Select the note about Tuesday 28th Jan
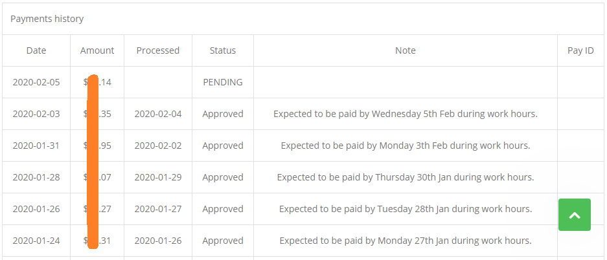The image size is (607, 260). click(406, 209)
